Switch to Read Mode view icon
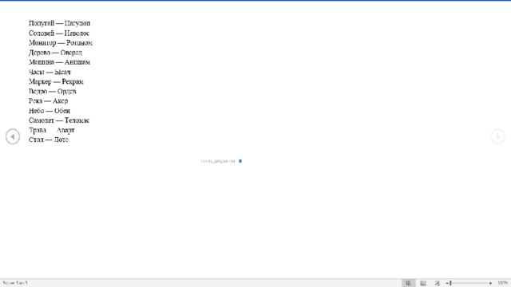This screenshot has width=511, height=287. (x=408, y=283)
